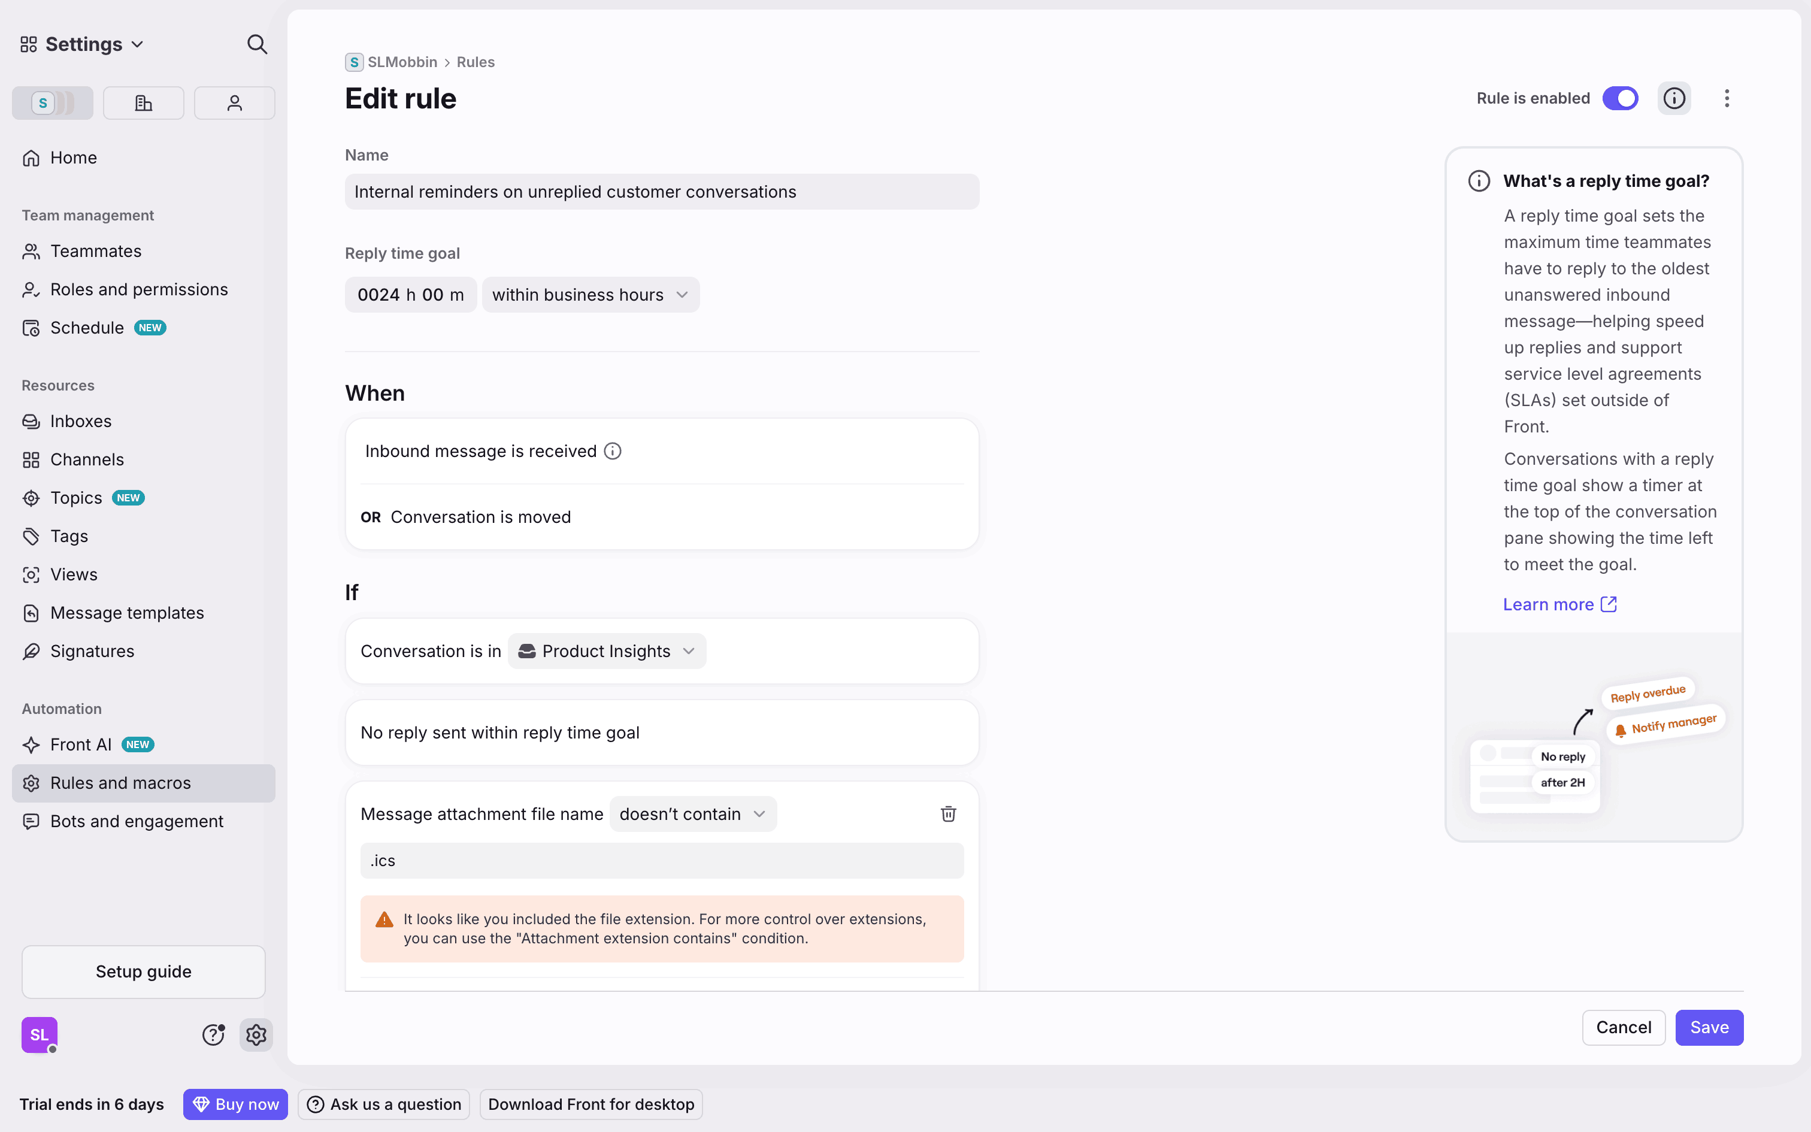Screen dimensions: 1811x1132
Task: Delete the attachment file name condition
Action: [x=948, y=814]
